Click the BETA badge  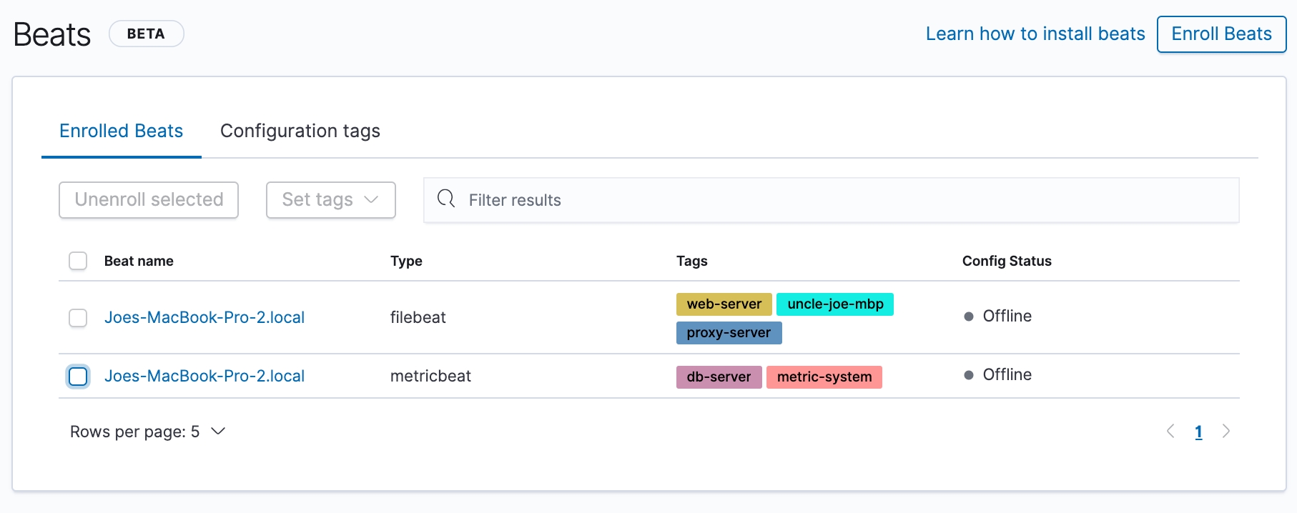(146, 34)
